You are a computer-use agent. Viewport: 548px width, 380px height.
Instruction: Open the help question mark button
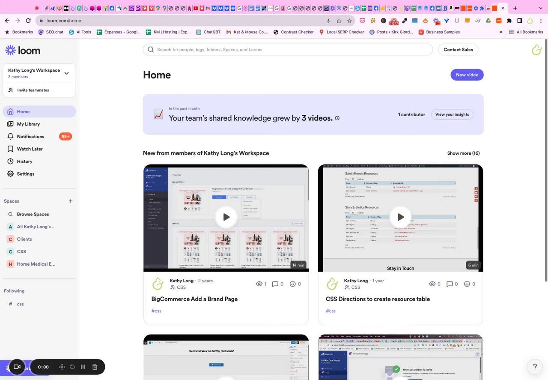click(535, 367)
